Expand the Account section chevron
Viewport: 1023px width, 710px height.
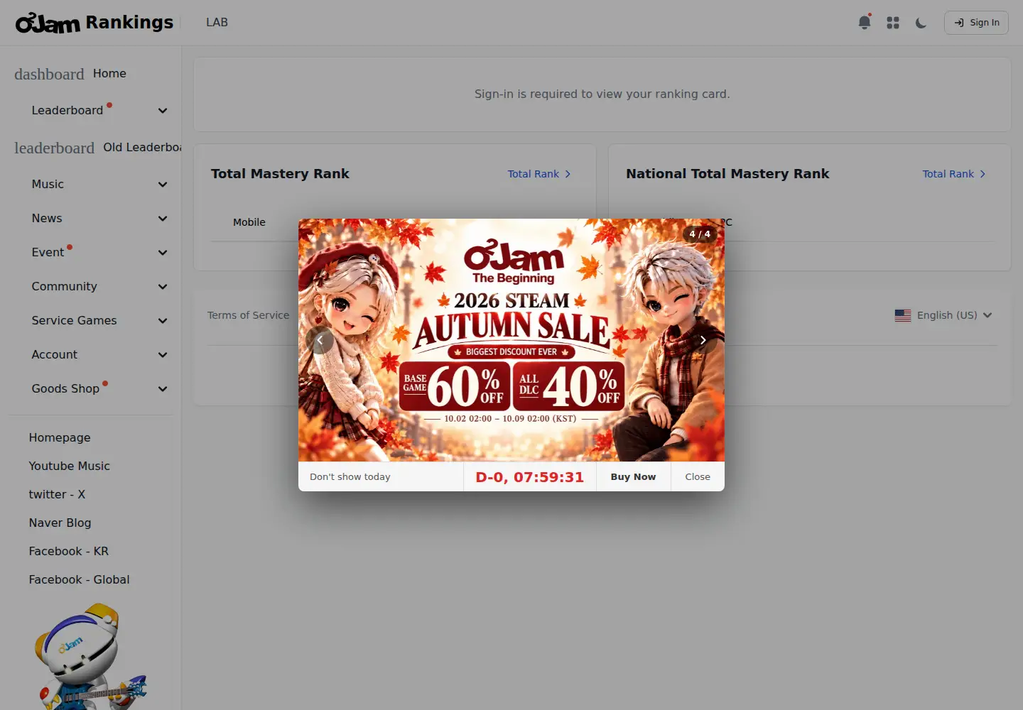tap(163, 355)
